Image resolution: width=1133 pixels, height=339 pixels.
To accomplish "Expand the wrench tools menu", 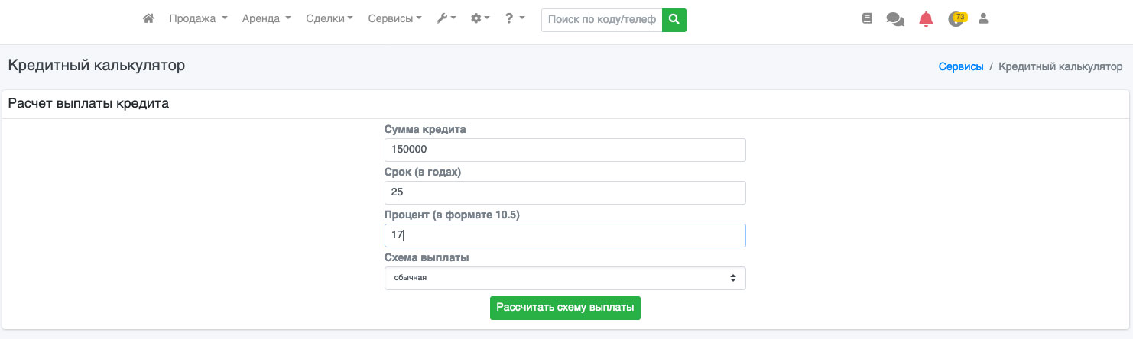I will [446, 19].
